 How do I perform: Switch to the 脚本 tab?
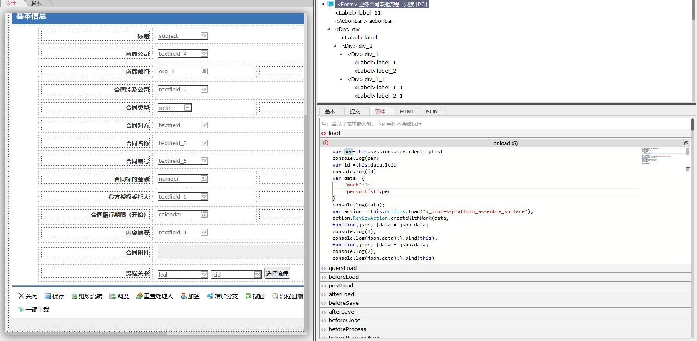(x=37, y=4)
